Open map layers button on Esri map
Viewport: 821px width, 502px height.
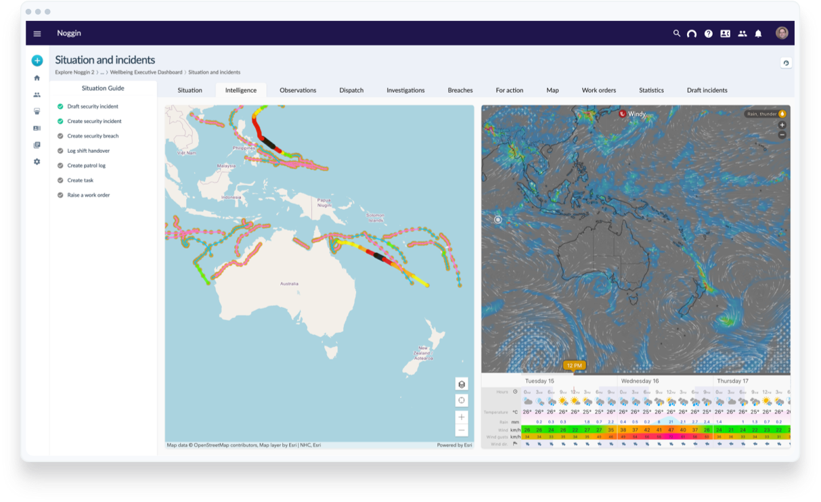click(462, 384)
